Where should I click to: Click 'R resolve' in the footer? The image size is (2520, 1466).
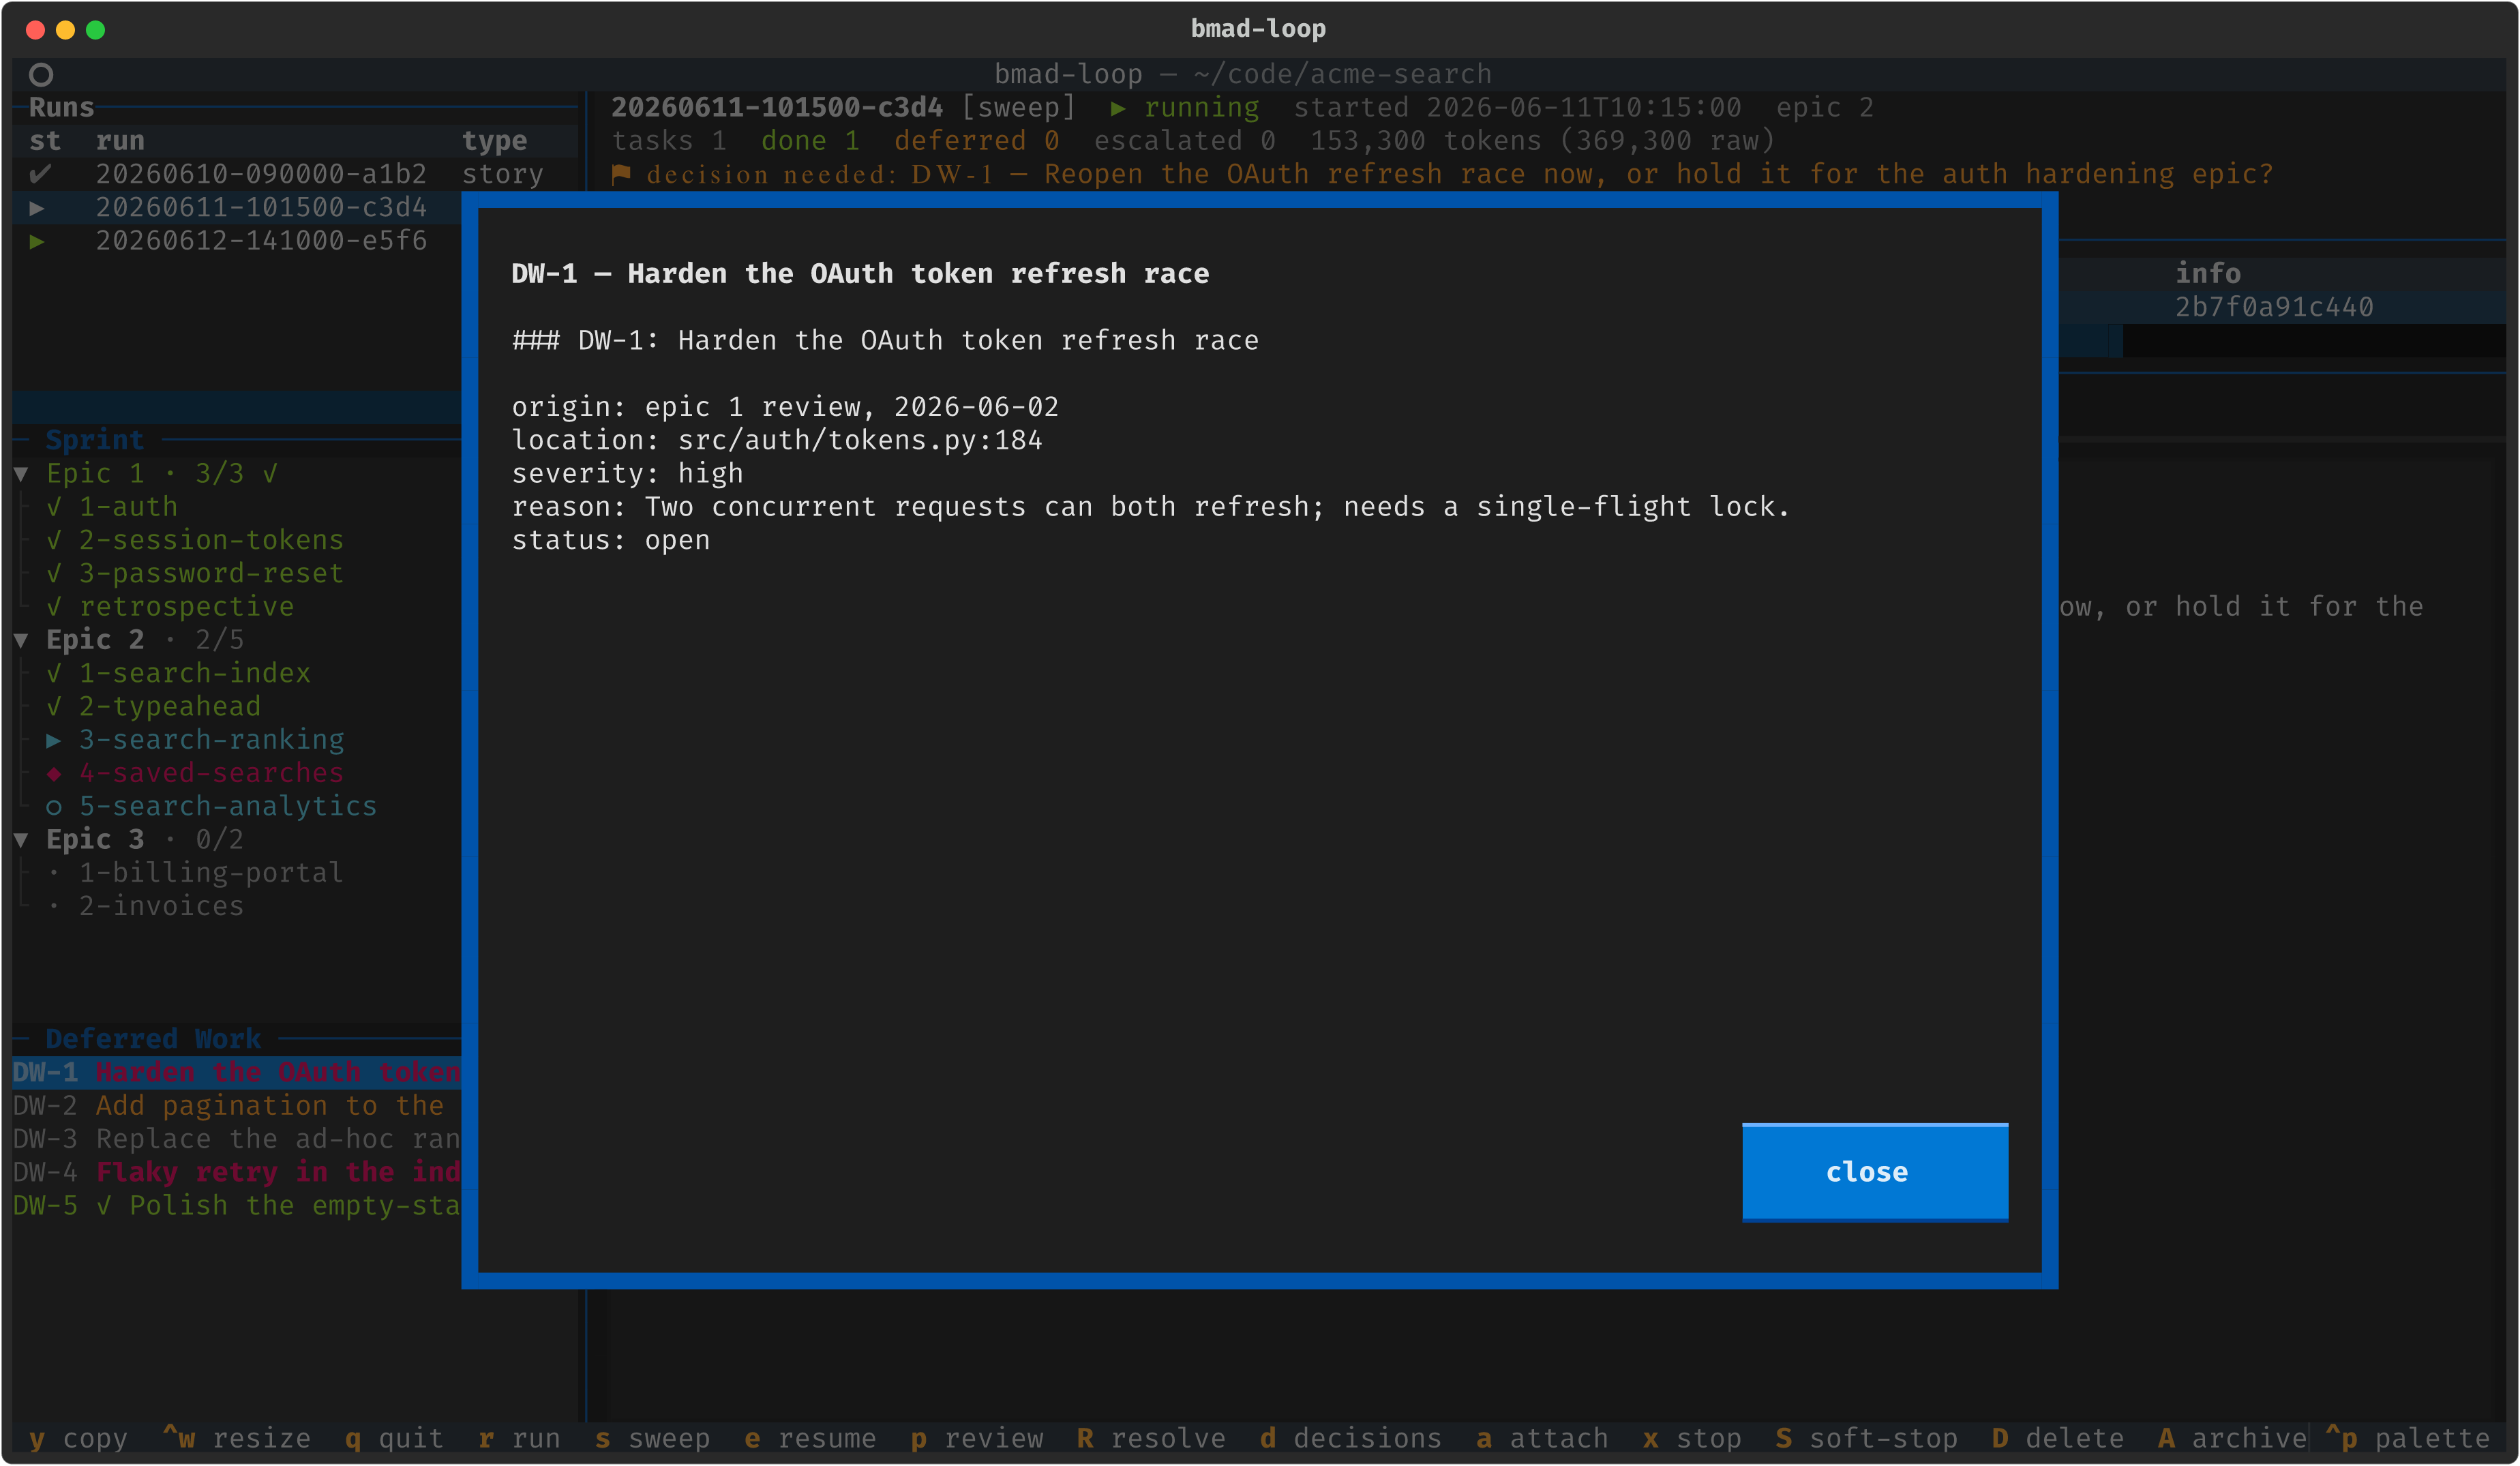(x=1151, y=1438)
